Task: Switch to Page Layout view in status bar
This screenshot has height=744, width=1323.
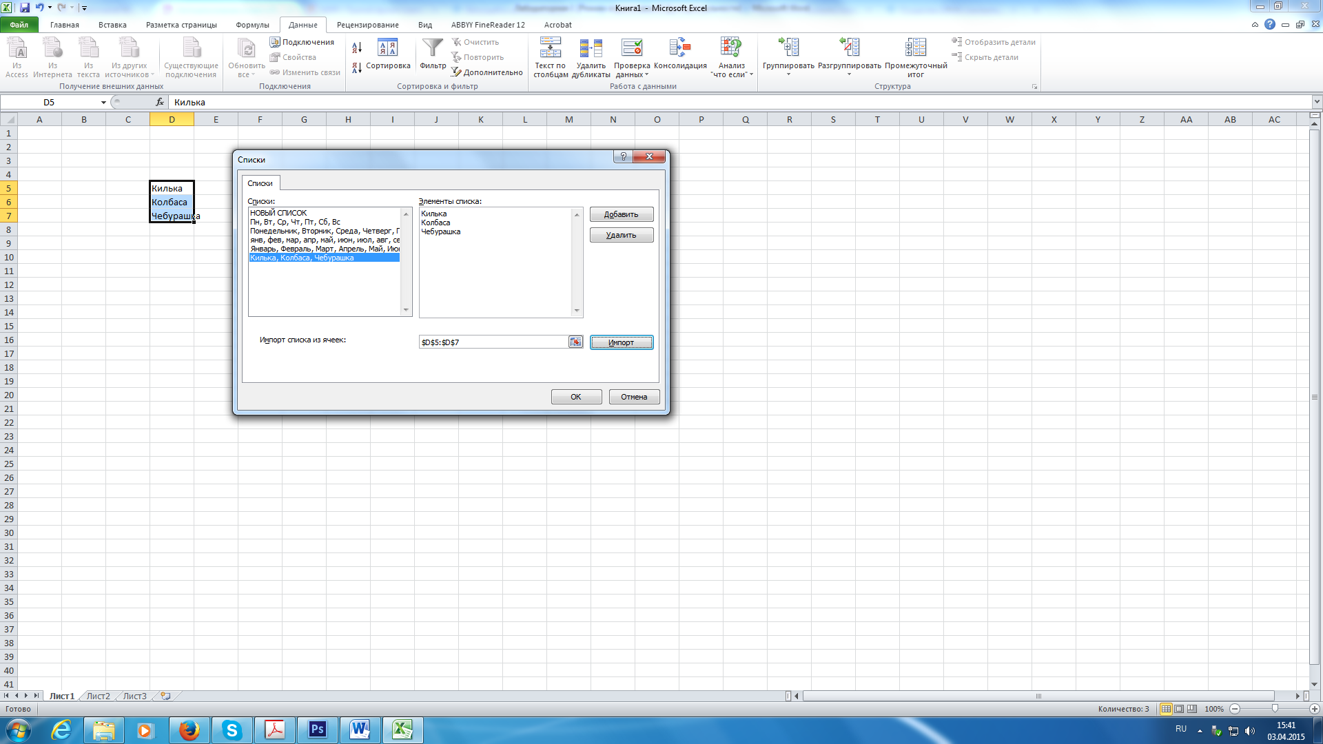Action: (x=1179, y=709)
